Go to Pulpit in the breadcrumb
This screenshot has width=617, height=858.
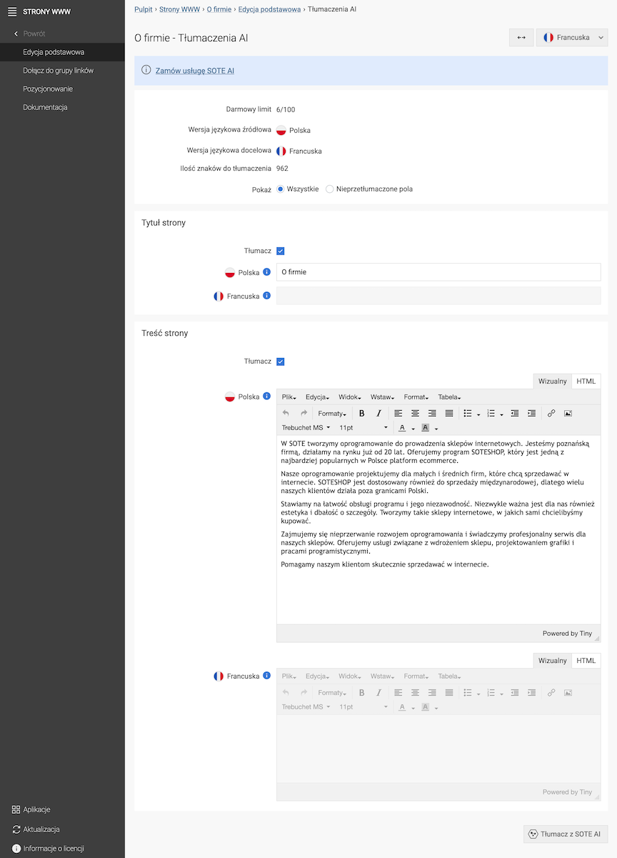click(144, 9)
